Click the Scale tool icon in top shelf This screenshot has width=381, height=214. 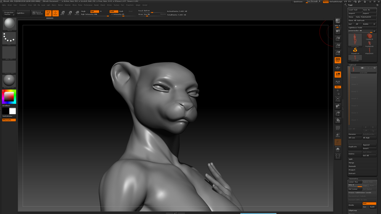70,13
